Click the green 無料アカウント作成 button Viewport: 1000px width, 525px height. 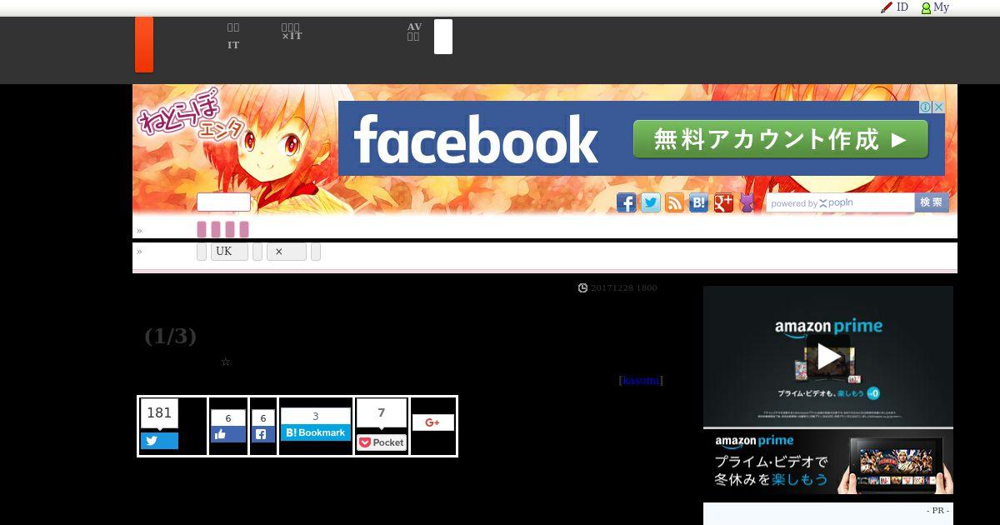pos(781,139)
